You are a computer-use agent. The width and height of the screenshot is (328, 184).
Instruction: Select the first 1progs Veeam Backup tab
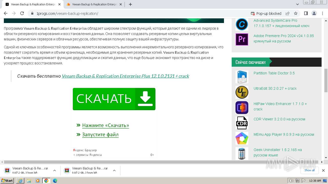tap(33, 4)
